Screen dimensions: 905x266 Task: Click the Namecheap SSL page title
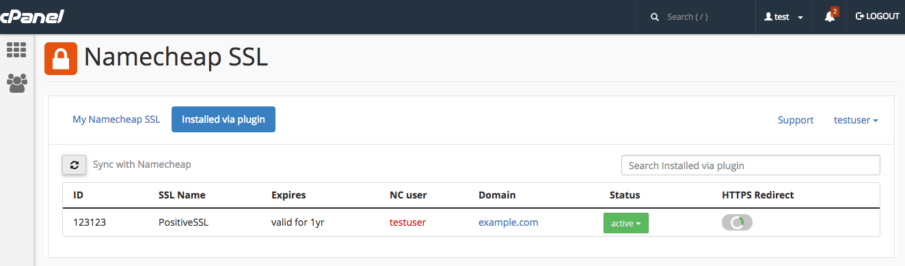click(176, 58)
